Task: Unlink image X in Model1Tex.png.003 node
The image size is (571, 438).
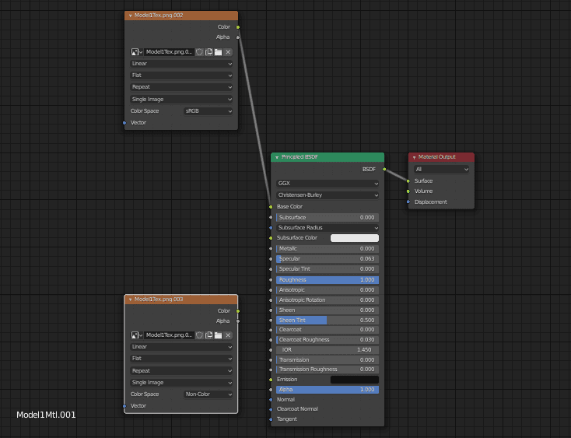Action: click(228, 335)
